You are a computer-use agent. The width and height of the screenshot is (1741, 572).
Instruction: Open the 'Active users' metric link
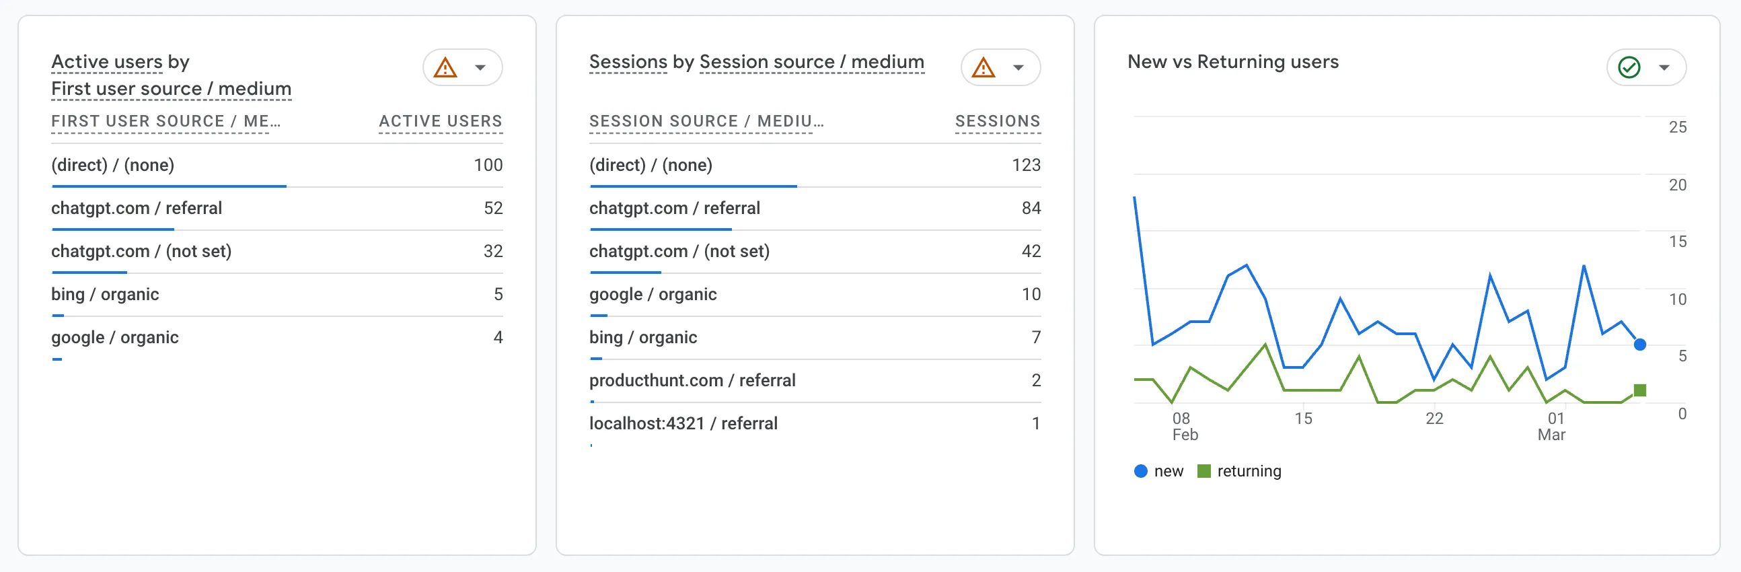click(x=106, y=61)
